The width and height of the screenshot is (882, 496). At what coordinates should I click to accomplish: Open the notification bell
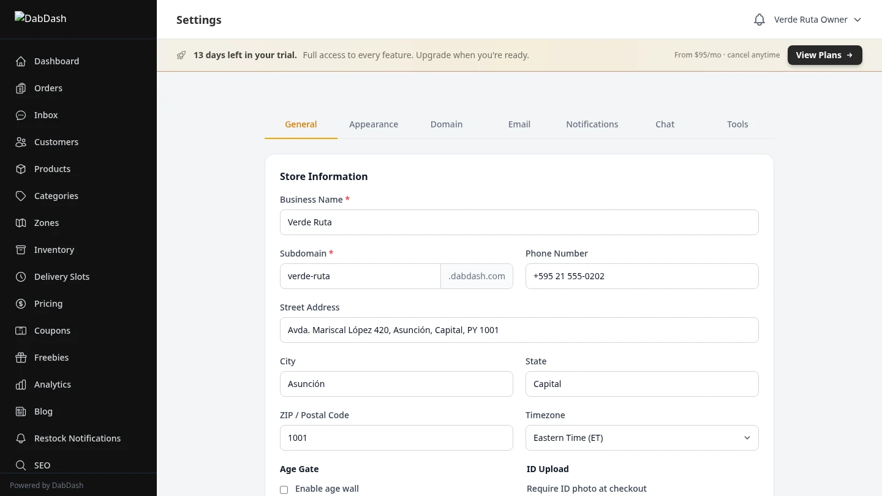(x=759, y=19)
